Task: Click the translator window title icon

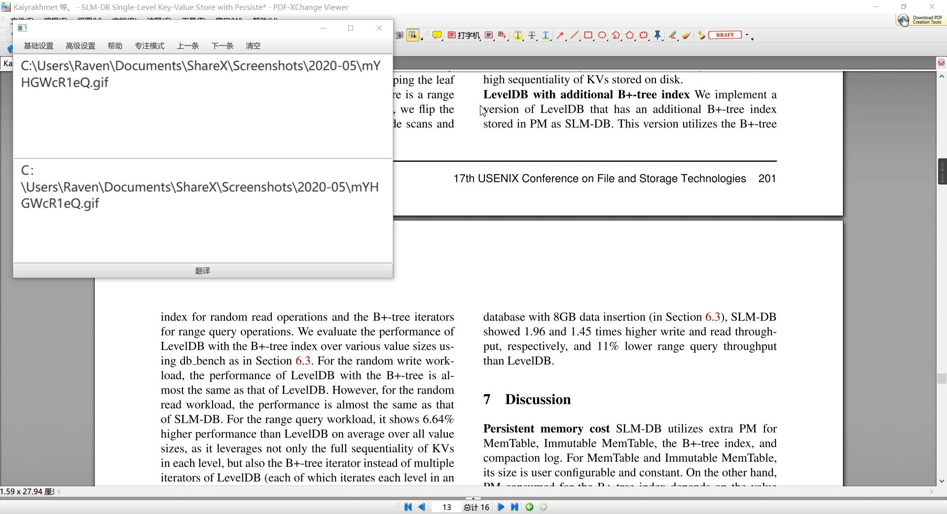Action: [x=22, y=28]
